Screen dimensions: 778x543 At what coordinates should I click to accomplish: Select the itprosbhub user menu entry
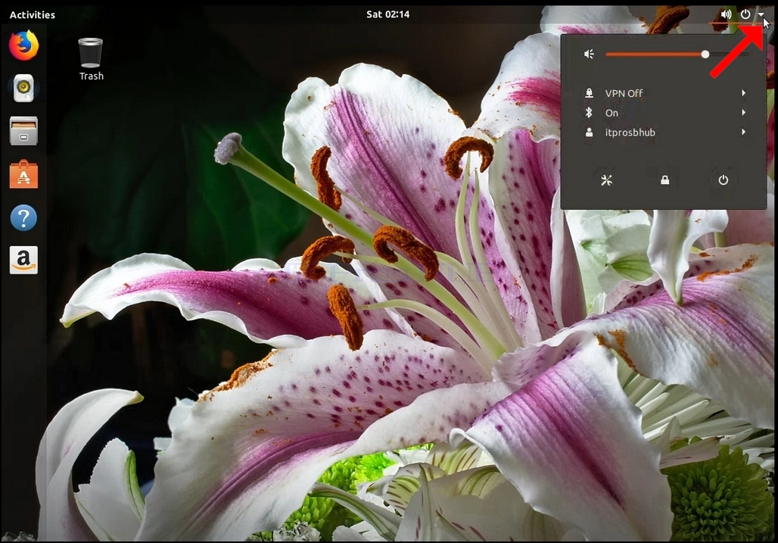664,133
